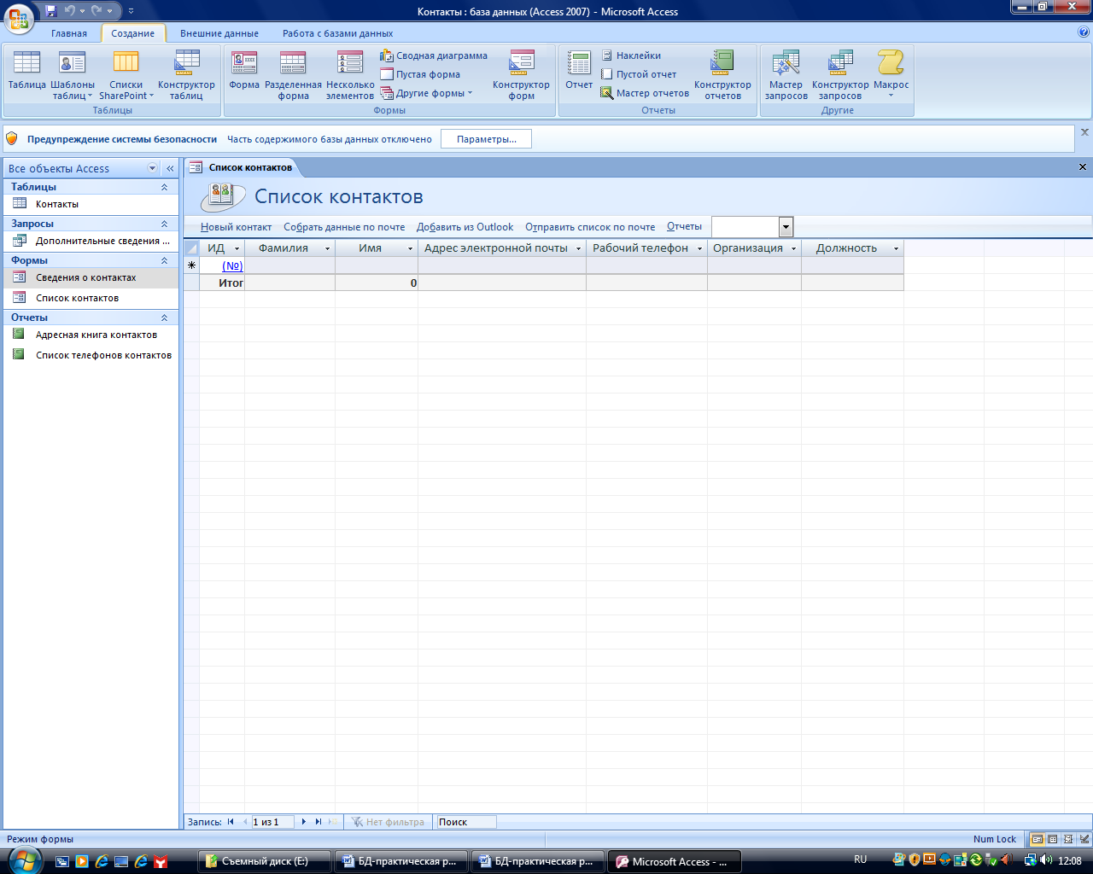Collapse the Запросы group
This screenshot has height=874, width=1093.
[x=165, y=224]
